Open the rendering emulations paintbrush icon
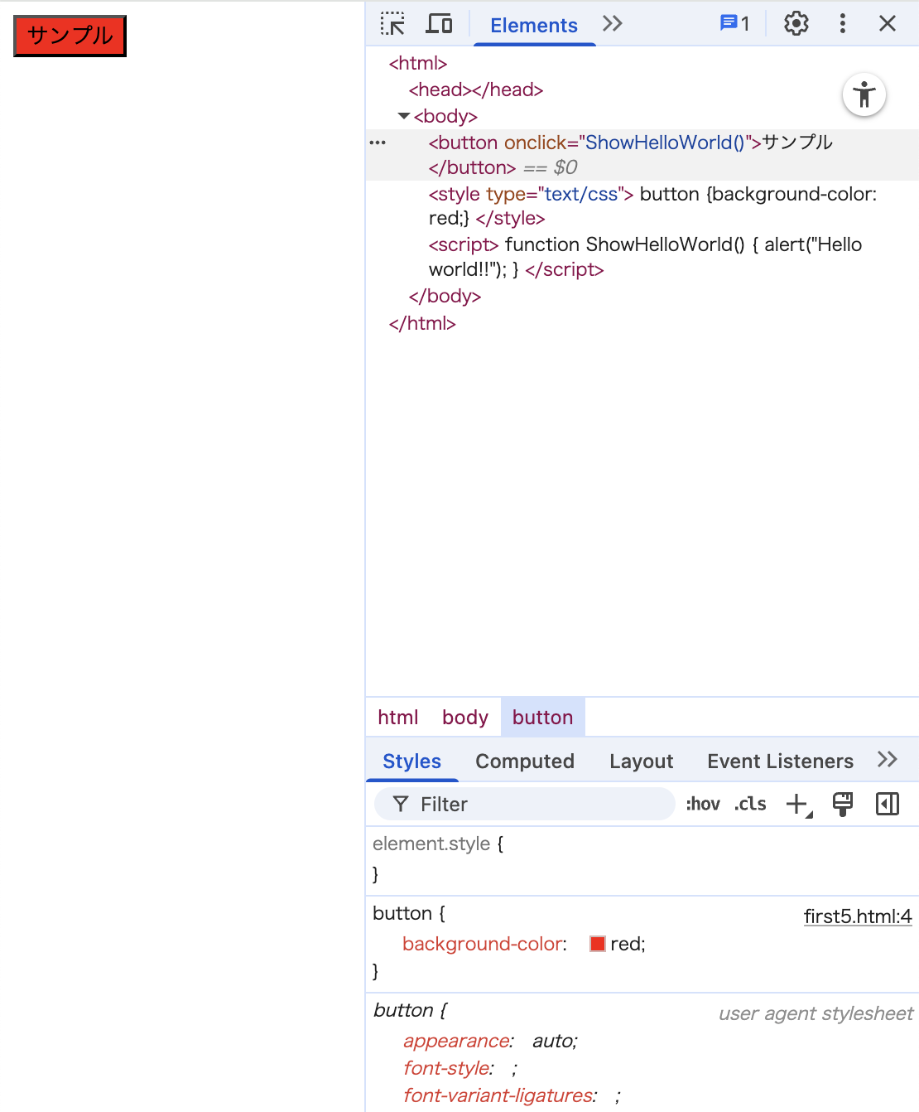This screenshot has height=1112, width=919. 843,804
